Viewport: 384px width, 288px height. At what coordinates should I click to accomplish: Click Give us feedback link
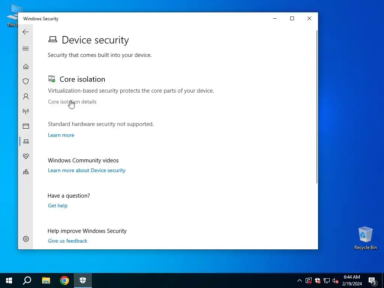67,241
